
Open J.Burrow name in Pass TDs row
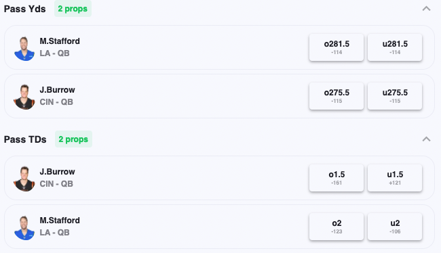pos(58,172)
